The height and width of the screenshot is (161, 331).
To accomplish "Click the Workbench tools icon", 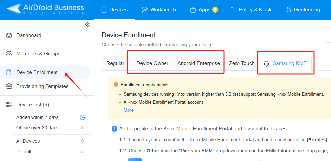I will pos(145,10).
